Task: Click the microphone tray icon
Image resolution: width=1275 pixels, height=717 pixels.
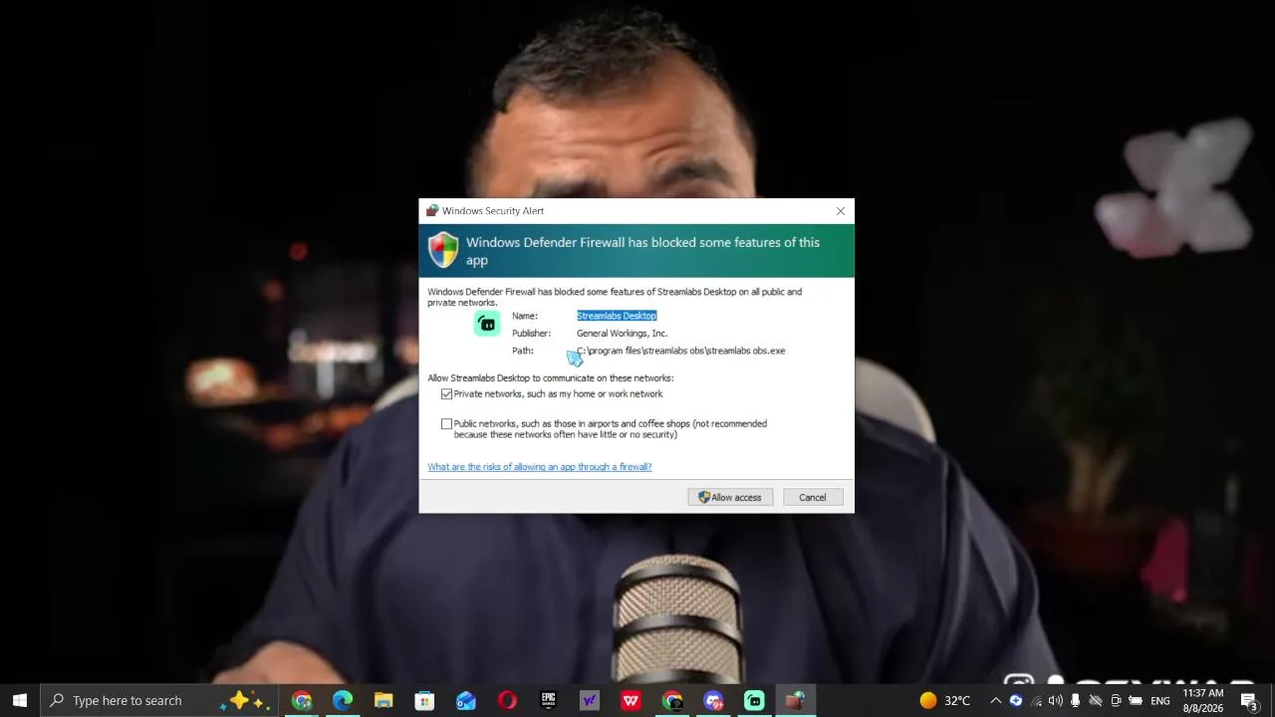Action: click(1076, 700)
